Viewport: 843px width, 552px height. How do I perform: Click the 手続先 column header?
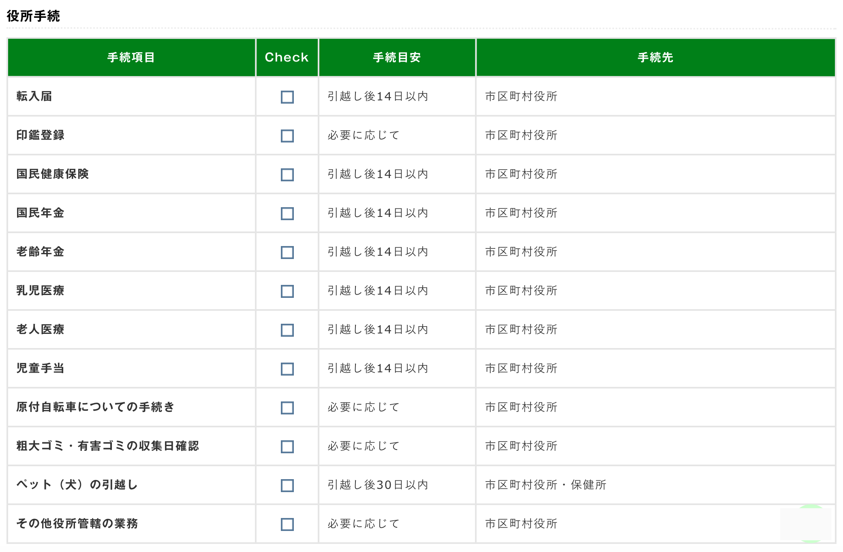click(x=655, y=57)
